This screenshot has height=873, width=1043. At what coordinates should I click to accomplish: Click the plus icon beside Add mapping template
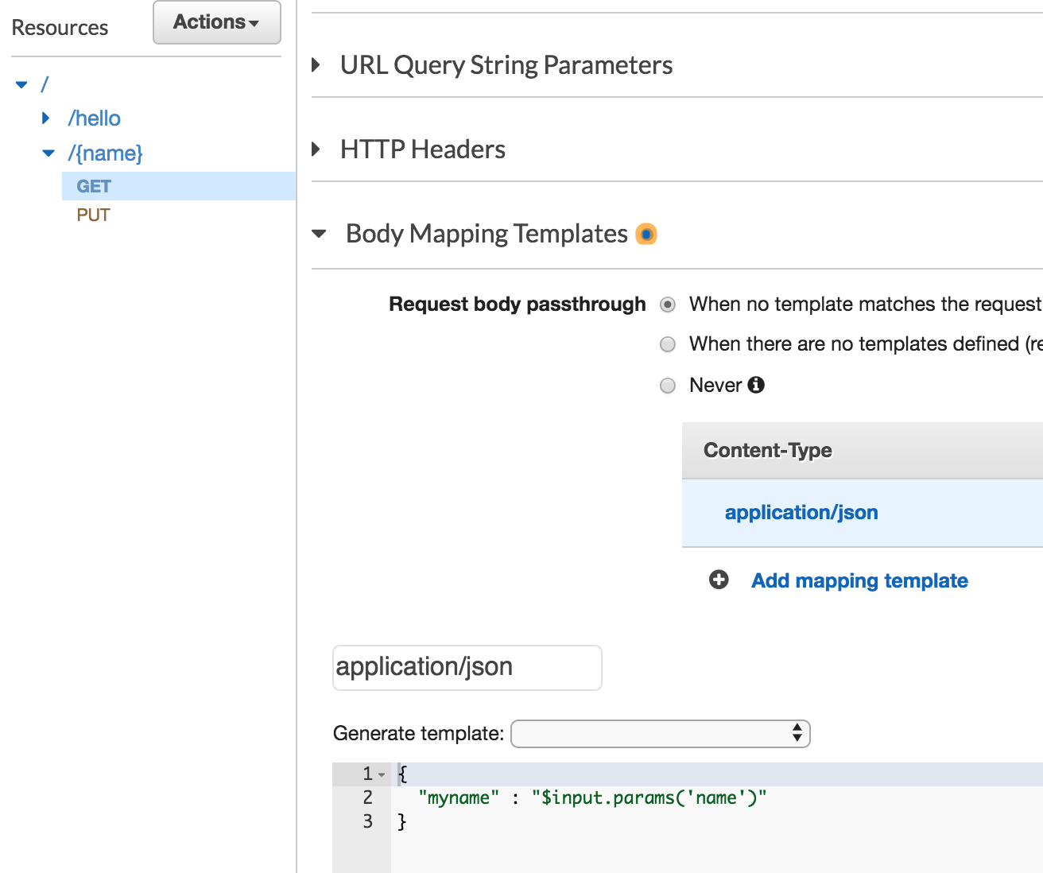[x=719, y=580]
